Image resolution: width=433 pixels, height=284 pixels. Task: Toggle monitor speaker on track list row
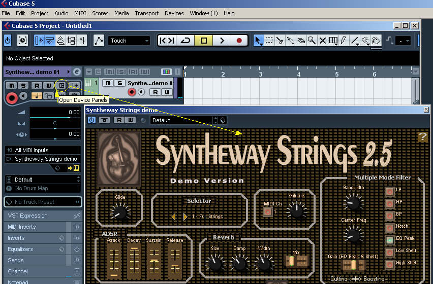click(141, 92)
